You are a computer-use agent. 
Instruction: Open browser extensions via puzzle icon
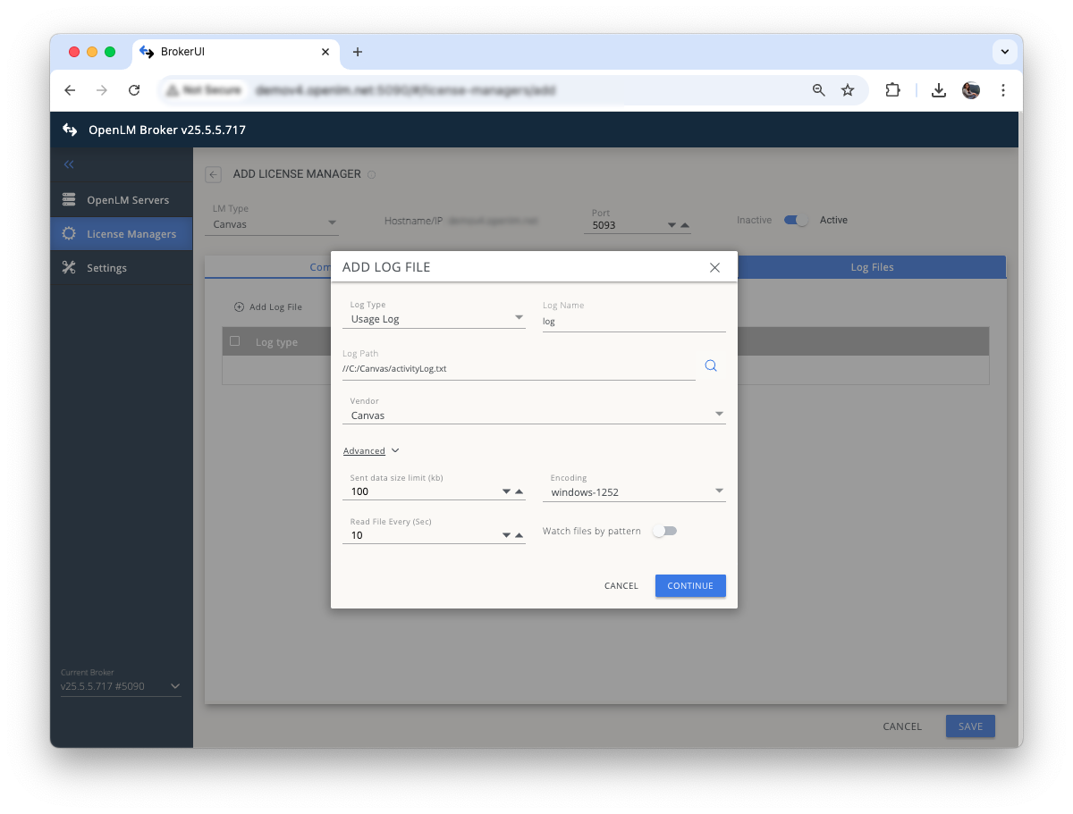[892, 89]
